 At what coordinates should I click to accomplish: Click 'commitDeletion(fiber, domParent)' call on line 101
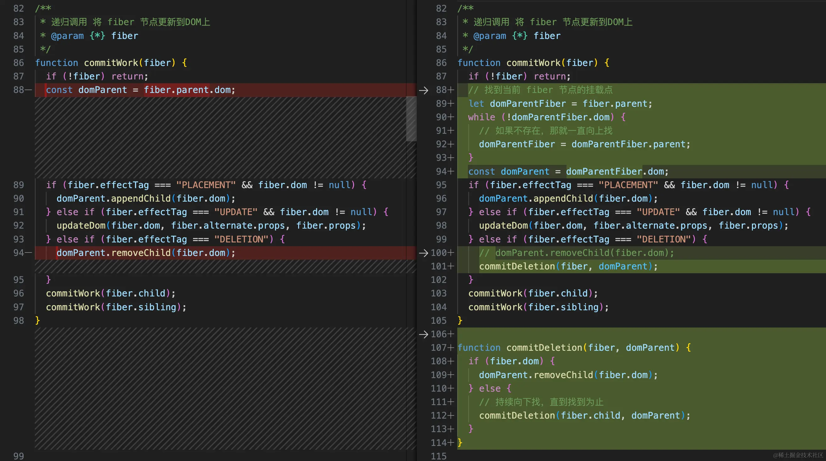pyautogui.click(x=568, y=266)
